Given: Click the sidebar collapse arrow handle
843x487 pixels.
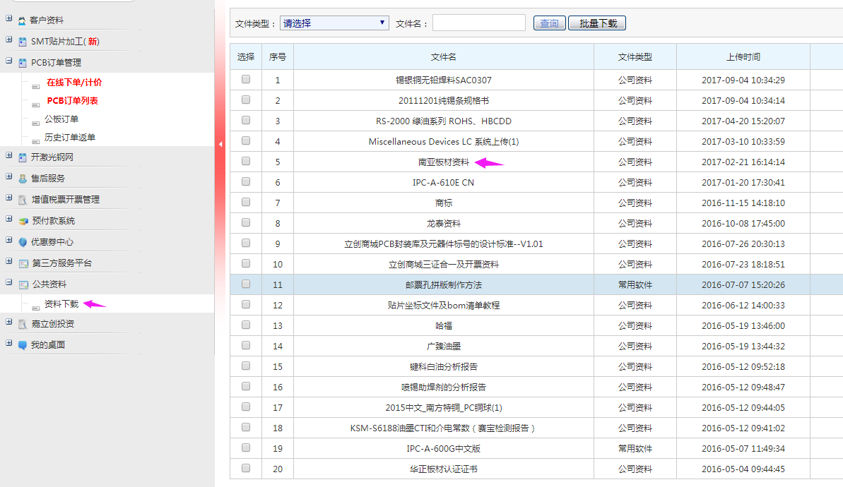Looking at the screenshot, I should point(220,144).
